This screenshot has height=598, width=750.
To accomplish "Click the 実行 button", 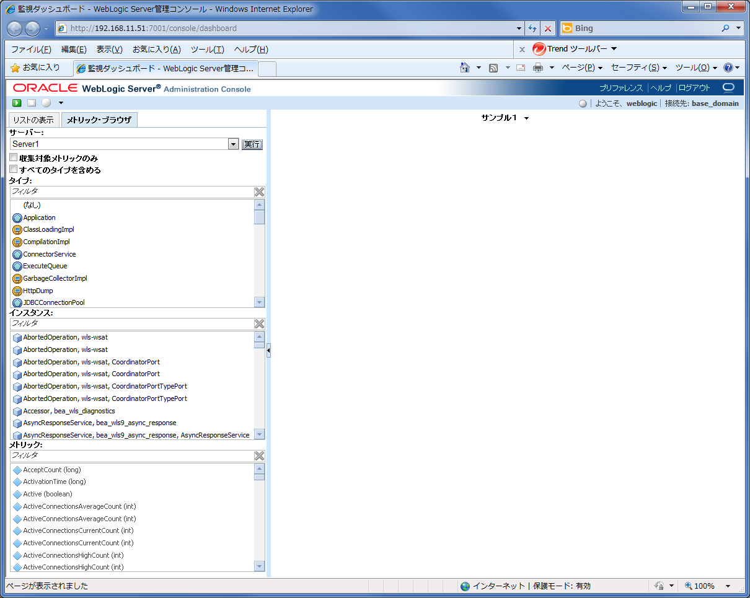I will tap(252, 144).
